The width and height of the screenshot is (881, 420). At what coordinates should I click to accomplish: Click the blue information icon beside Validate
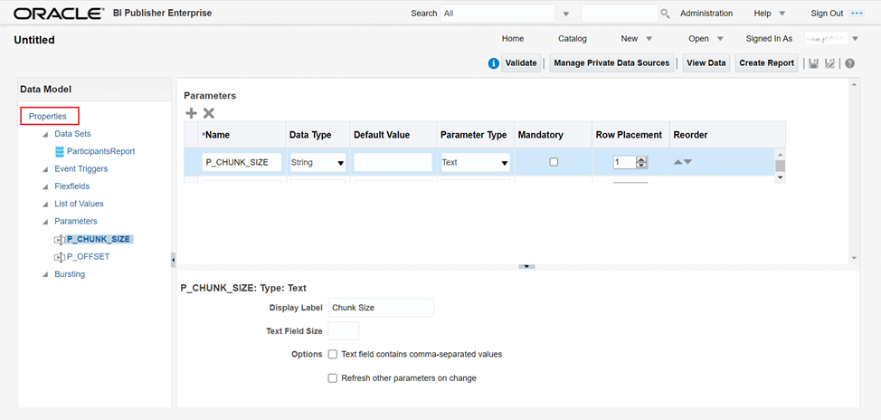point(493,63)
